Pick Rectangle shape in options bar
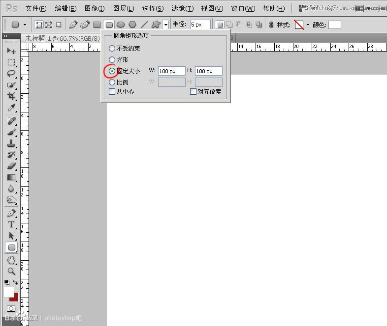 tap(97, 25)
